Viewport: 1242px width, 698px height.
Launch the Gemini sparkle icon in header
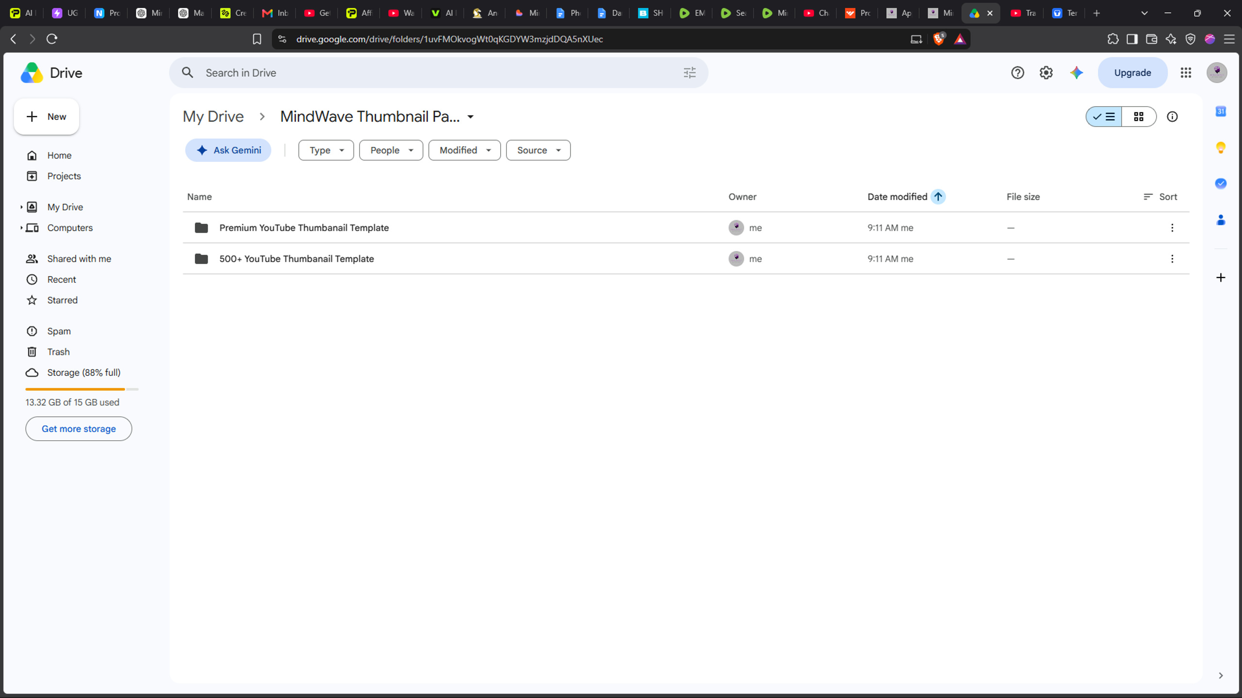coord(1076,73)
